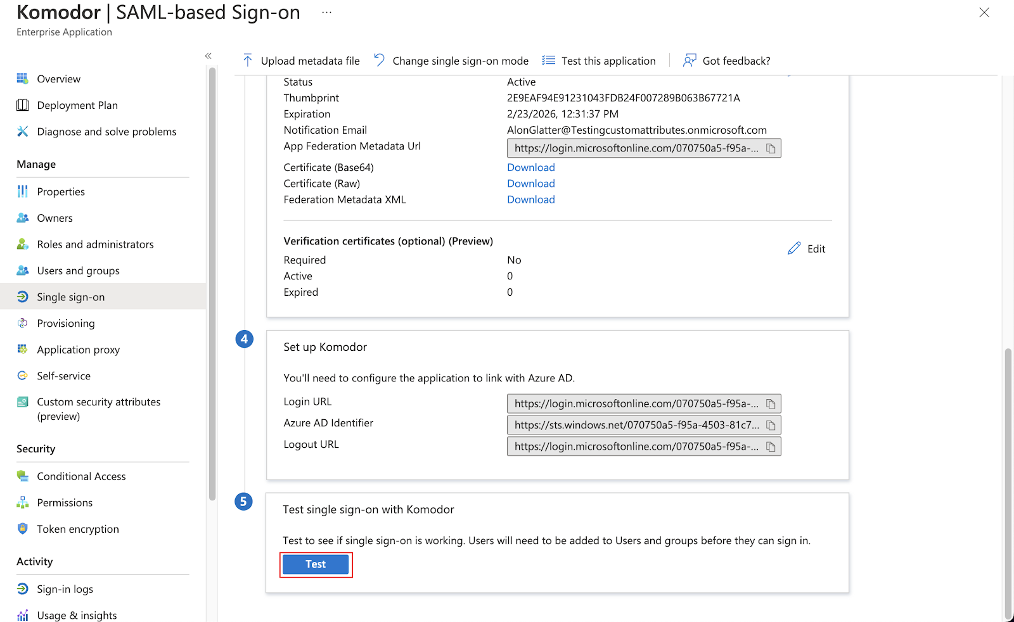Image resolution: width=1014 pixels, height=622 pixels.
Task: Download the Federation Metadata XML
Action: (531, 199)
